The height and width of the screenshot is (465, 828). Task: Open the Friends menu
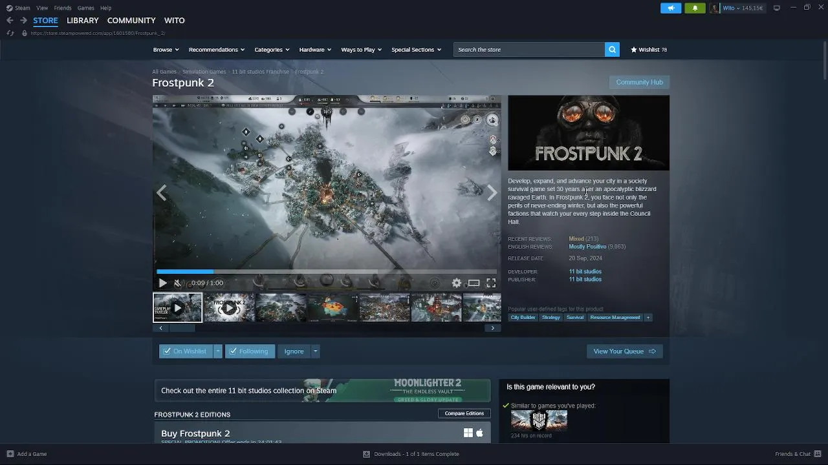click(63, 8)
